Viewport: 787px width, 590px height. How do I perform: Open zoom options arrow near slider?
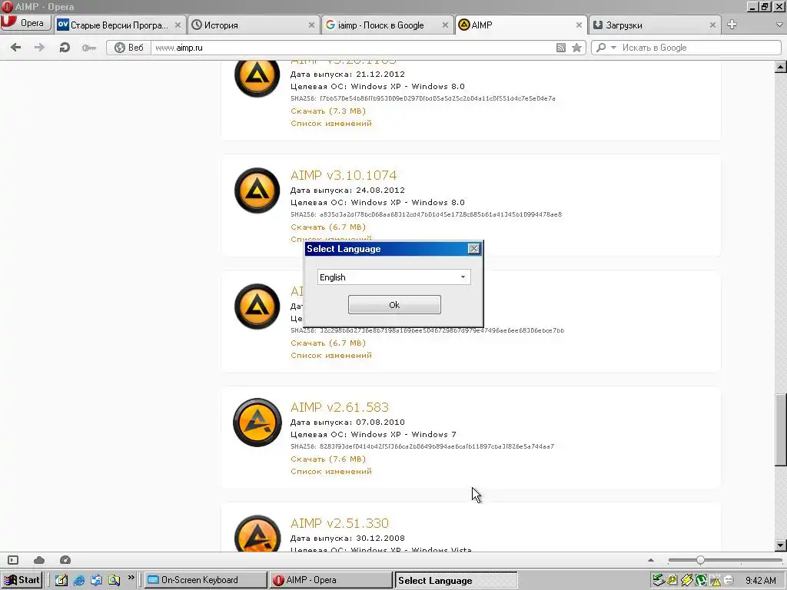[x=651, y=560]
